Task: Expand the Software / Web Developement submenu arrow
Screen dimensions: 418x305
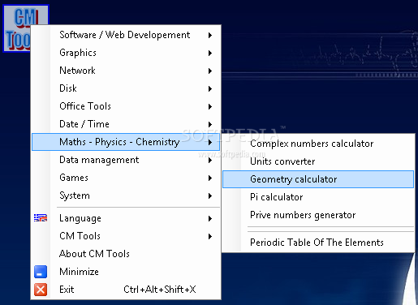Action: pos(210,35)
